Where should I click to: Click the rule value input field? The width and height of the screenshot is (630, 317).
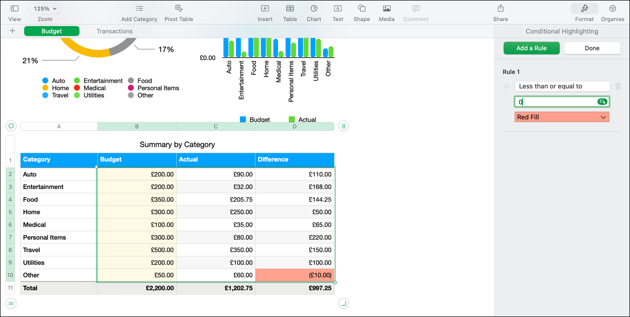pos(555,102)
